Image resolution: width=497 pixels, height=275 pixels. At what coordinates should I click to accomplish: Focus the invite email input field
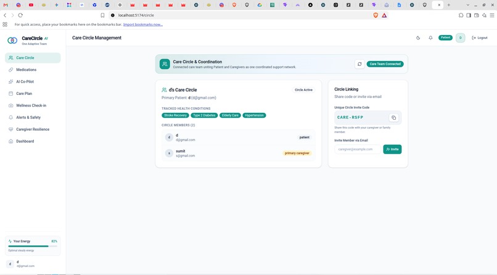(358, 149)
